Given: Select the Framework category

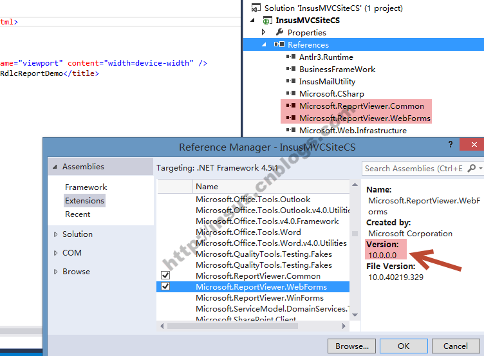Looking at the screenshot, I should (x=86, y=187).
